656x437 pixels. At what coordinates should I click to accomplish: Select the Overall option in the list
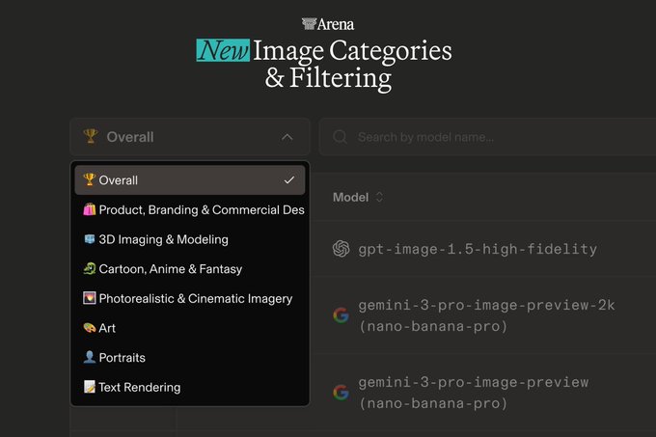point(189,179)
